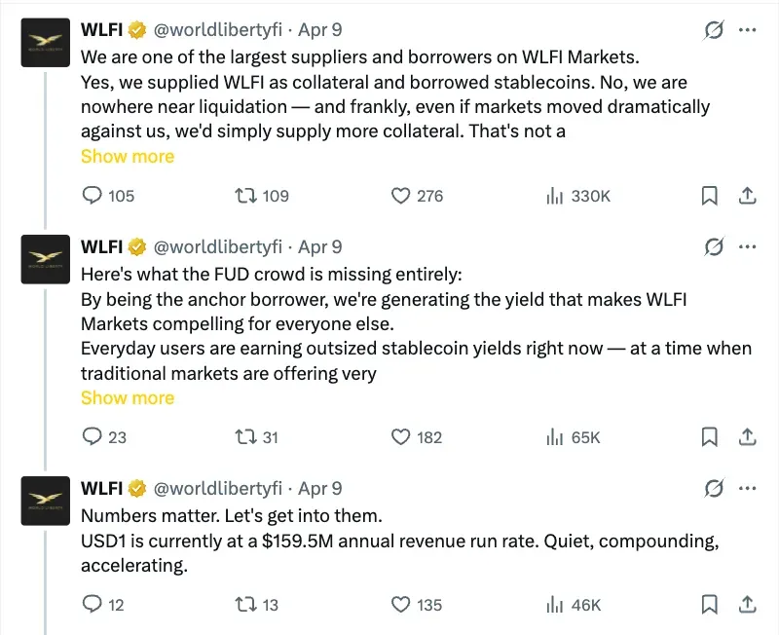
Task: Like the post with 182 likes
Action: (400, 437)
